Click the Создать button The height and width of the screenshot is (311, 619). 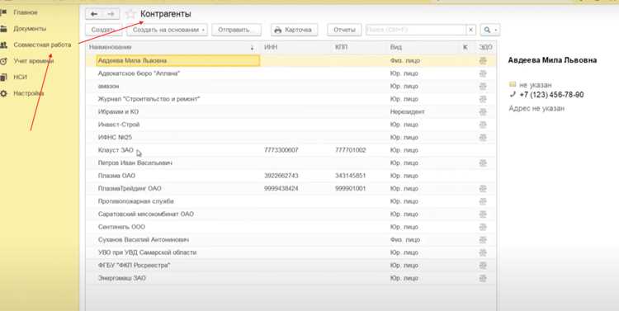pos(103,30)
